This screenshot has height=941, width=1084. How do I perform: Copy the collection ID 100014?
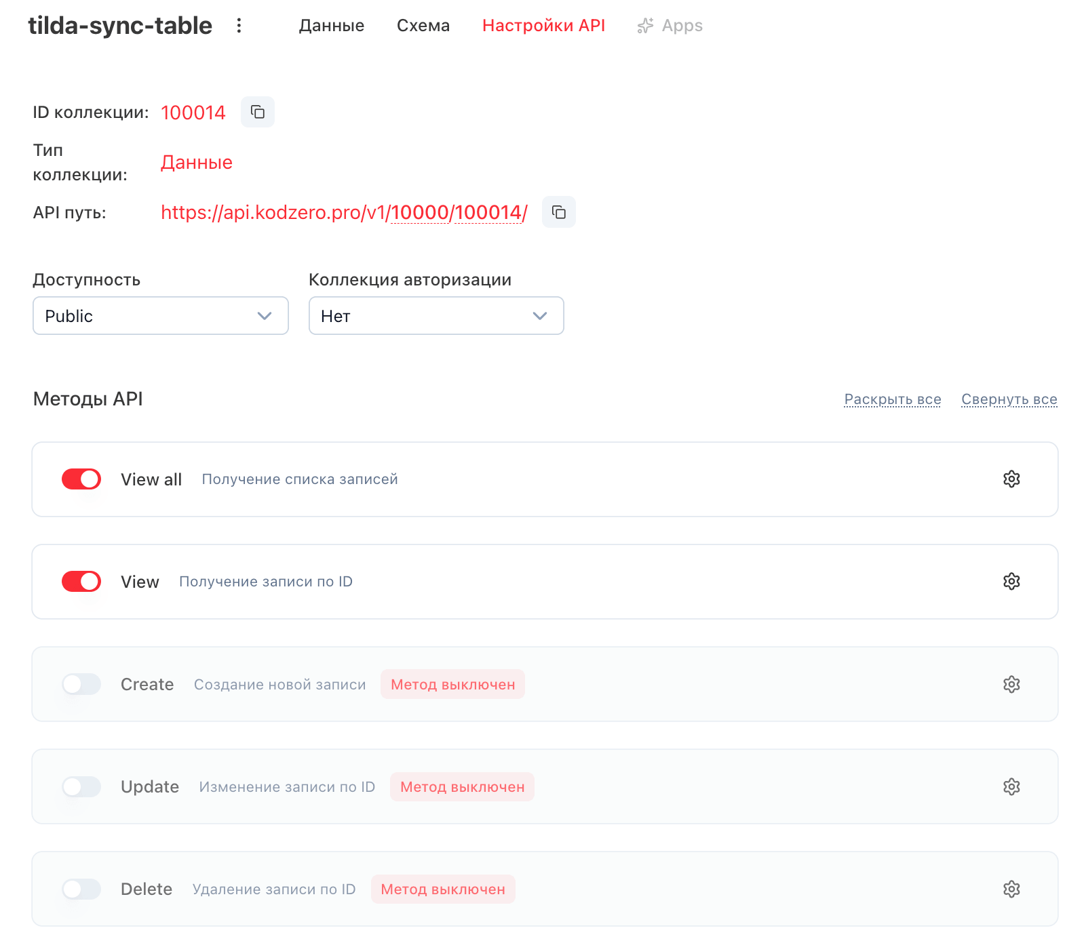click(x=258, y=112)
